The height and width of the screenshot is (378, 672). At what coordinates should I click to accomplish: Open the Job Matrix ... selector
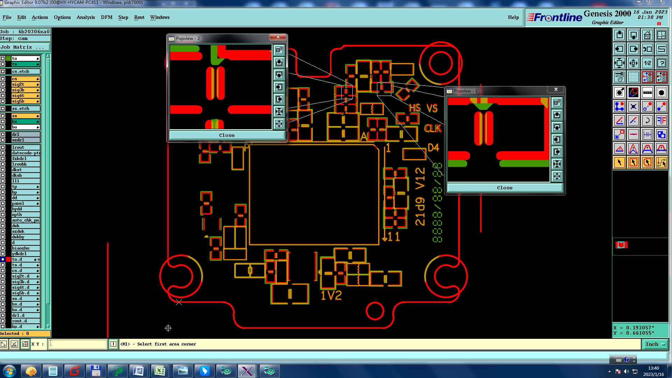click(24, 47)
